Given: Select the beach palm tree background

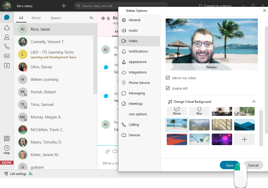Looking at the screenshot, I should pos(177,125).
